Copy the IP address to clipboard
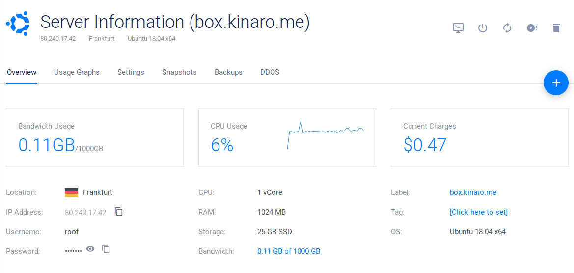Screen dimensions: 574x273 coord(119,212)
